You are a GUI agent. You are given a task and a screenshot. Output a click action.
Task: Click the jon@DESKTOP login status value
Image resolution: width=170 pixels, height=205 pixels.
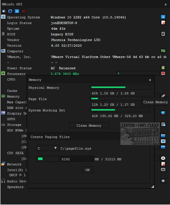64,23
